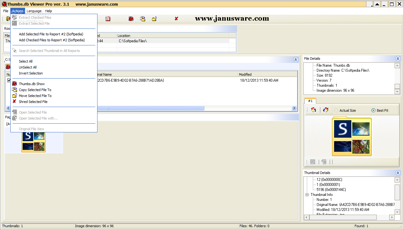
Task: Select 'Modified: 18/12/2013 11:59:40 AM' tree row
Action: (x=343, y=210)
